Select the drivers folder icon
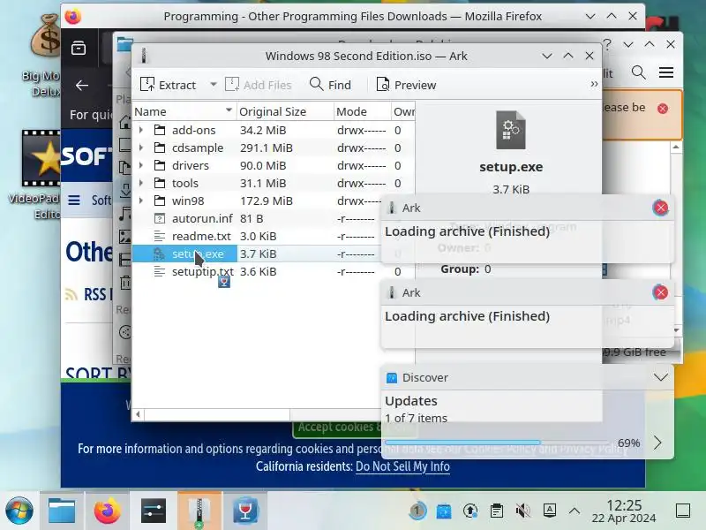Viewport: 706px width, 530px height. [160, 165]
